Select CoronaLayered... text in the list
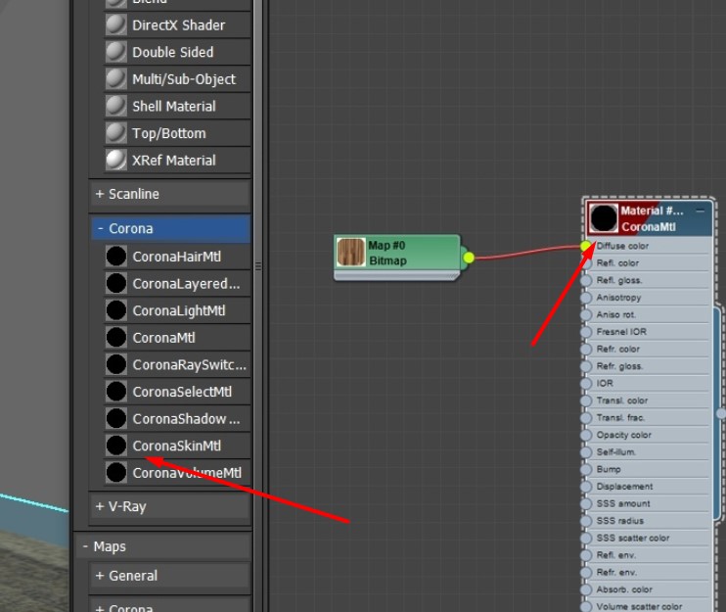 click(x=186, y=284)
